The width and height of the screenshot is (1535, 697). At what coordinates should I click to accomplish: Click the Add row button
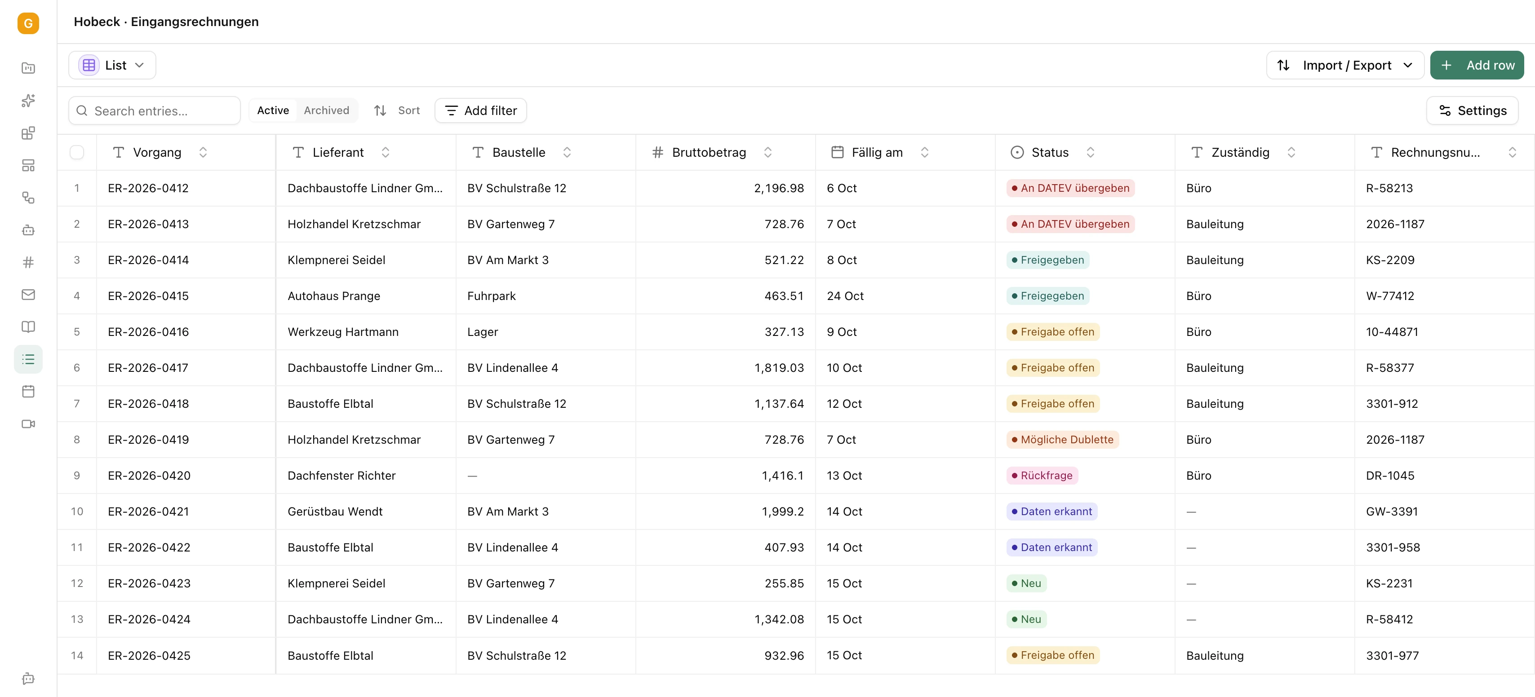click(x=1477, y=65)
